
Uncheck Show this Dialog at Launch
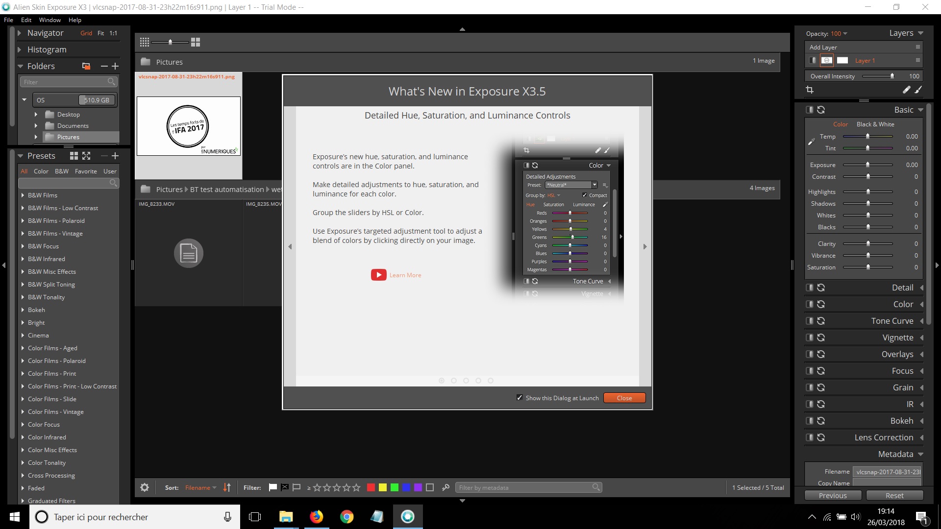[520, 398]
